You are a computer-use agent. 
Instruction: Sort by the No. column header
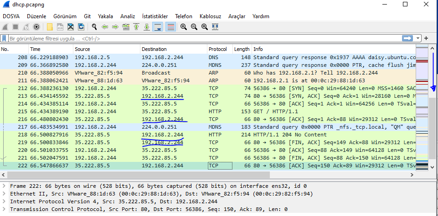click(14, 49)
